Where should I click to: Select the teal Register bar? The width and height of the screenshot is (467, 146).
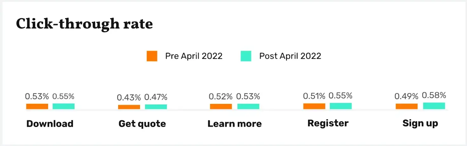(341, 106)
